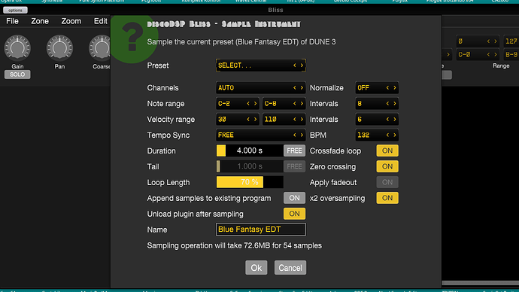Image resolution: width=519 pixels, height=292 pixels.
Task: Toggle Tail FREE button
Action: 294,166
